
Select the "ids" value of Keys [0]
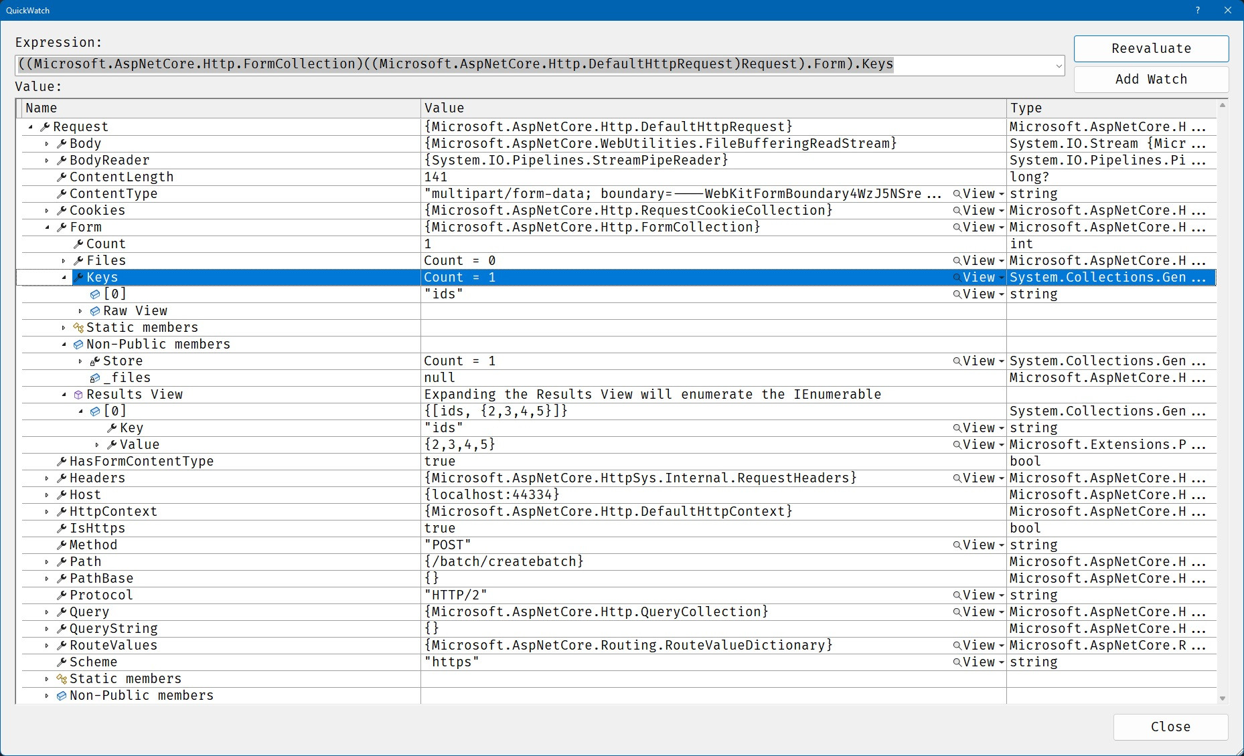443,294
